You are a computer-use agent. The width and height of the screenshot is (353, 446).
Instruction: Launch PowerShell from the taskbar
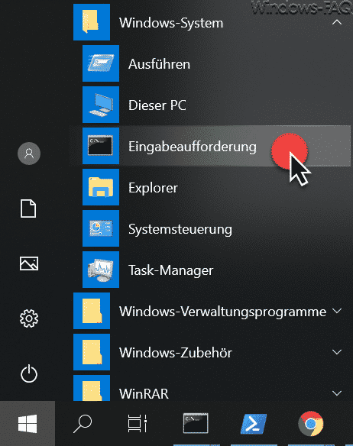tap(254, 424)
